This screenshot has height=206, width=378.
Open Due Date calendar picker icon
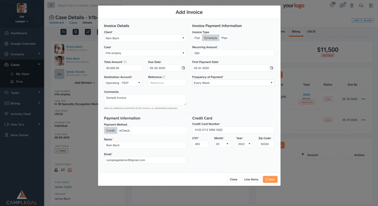click(x=183, y=68)
